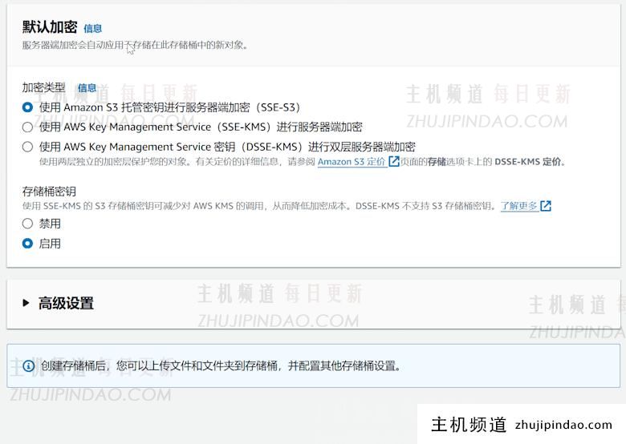Image resolution: width=626 pixels, height=444 pixels.
Task: Click external-link icon after Amazon S3 定价
Action: (x=393, y=161)
